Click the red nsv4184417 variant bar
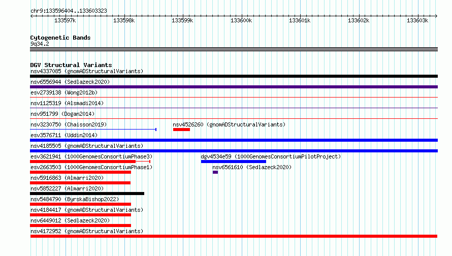 (80, 215)
